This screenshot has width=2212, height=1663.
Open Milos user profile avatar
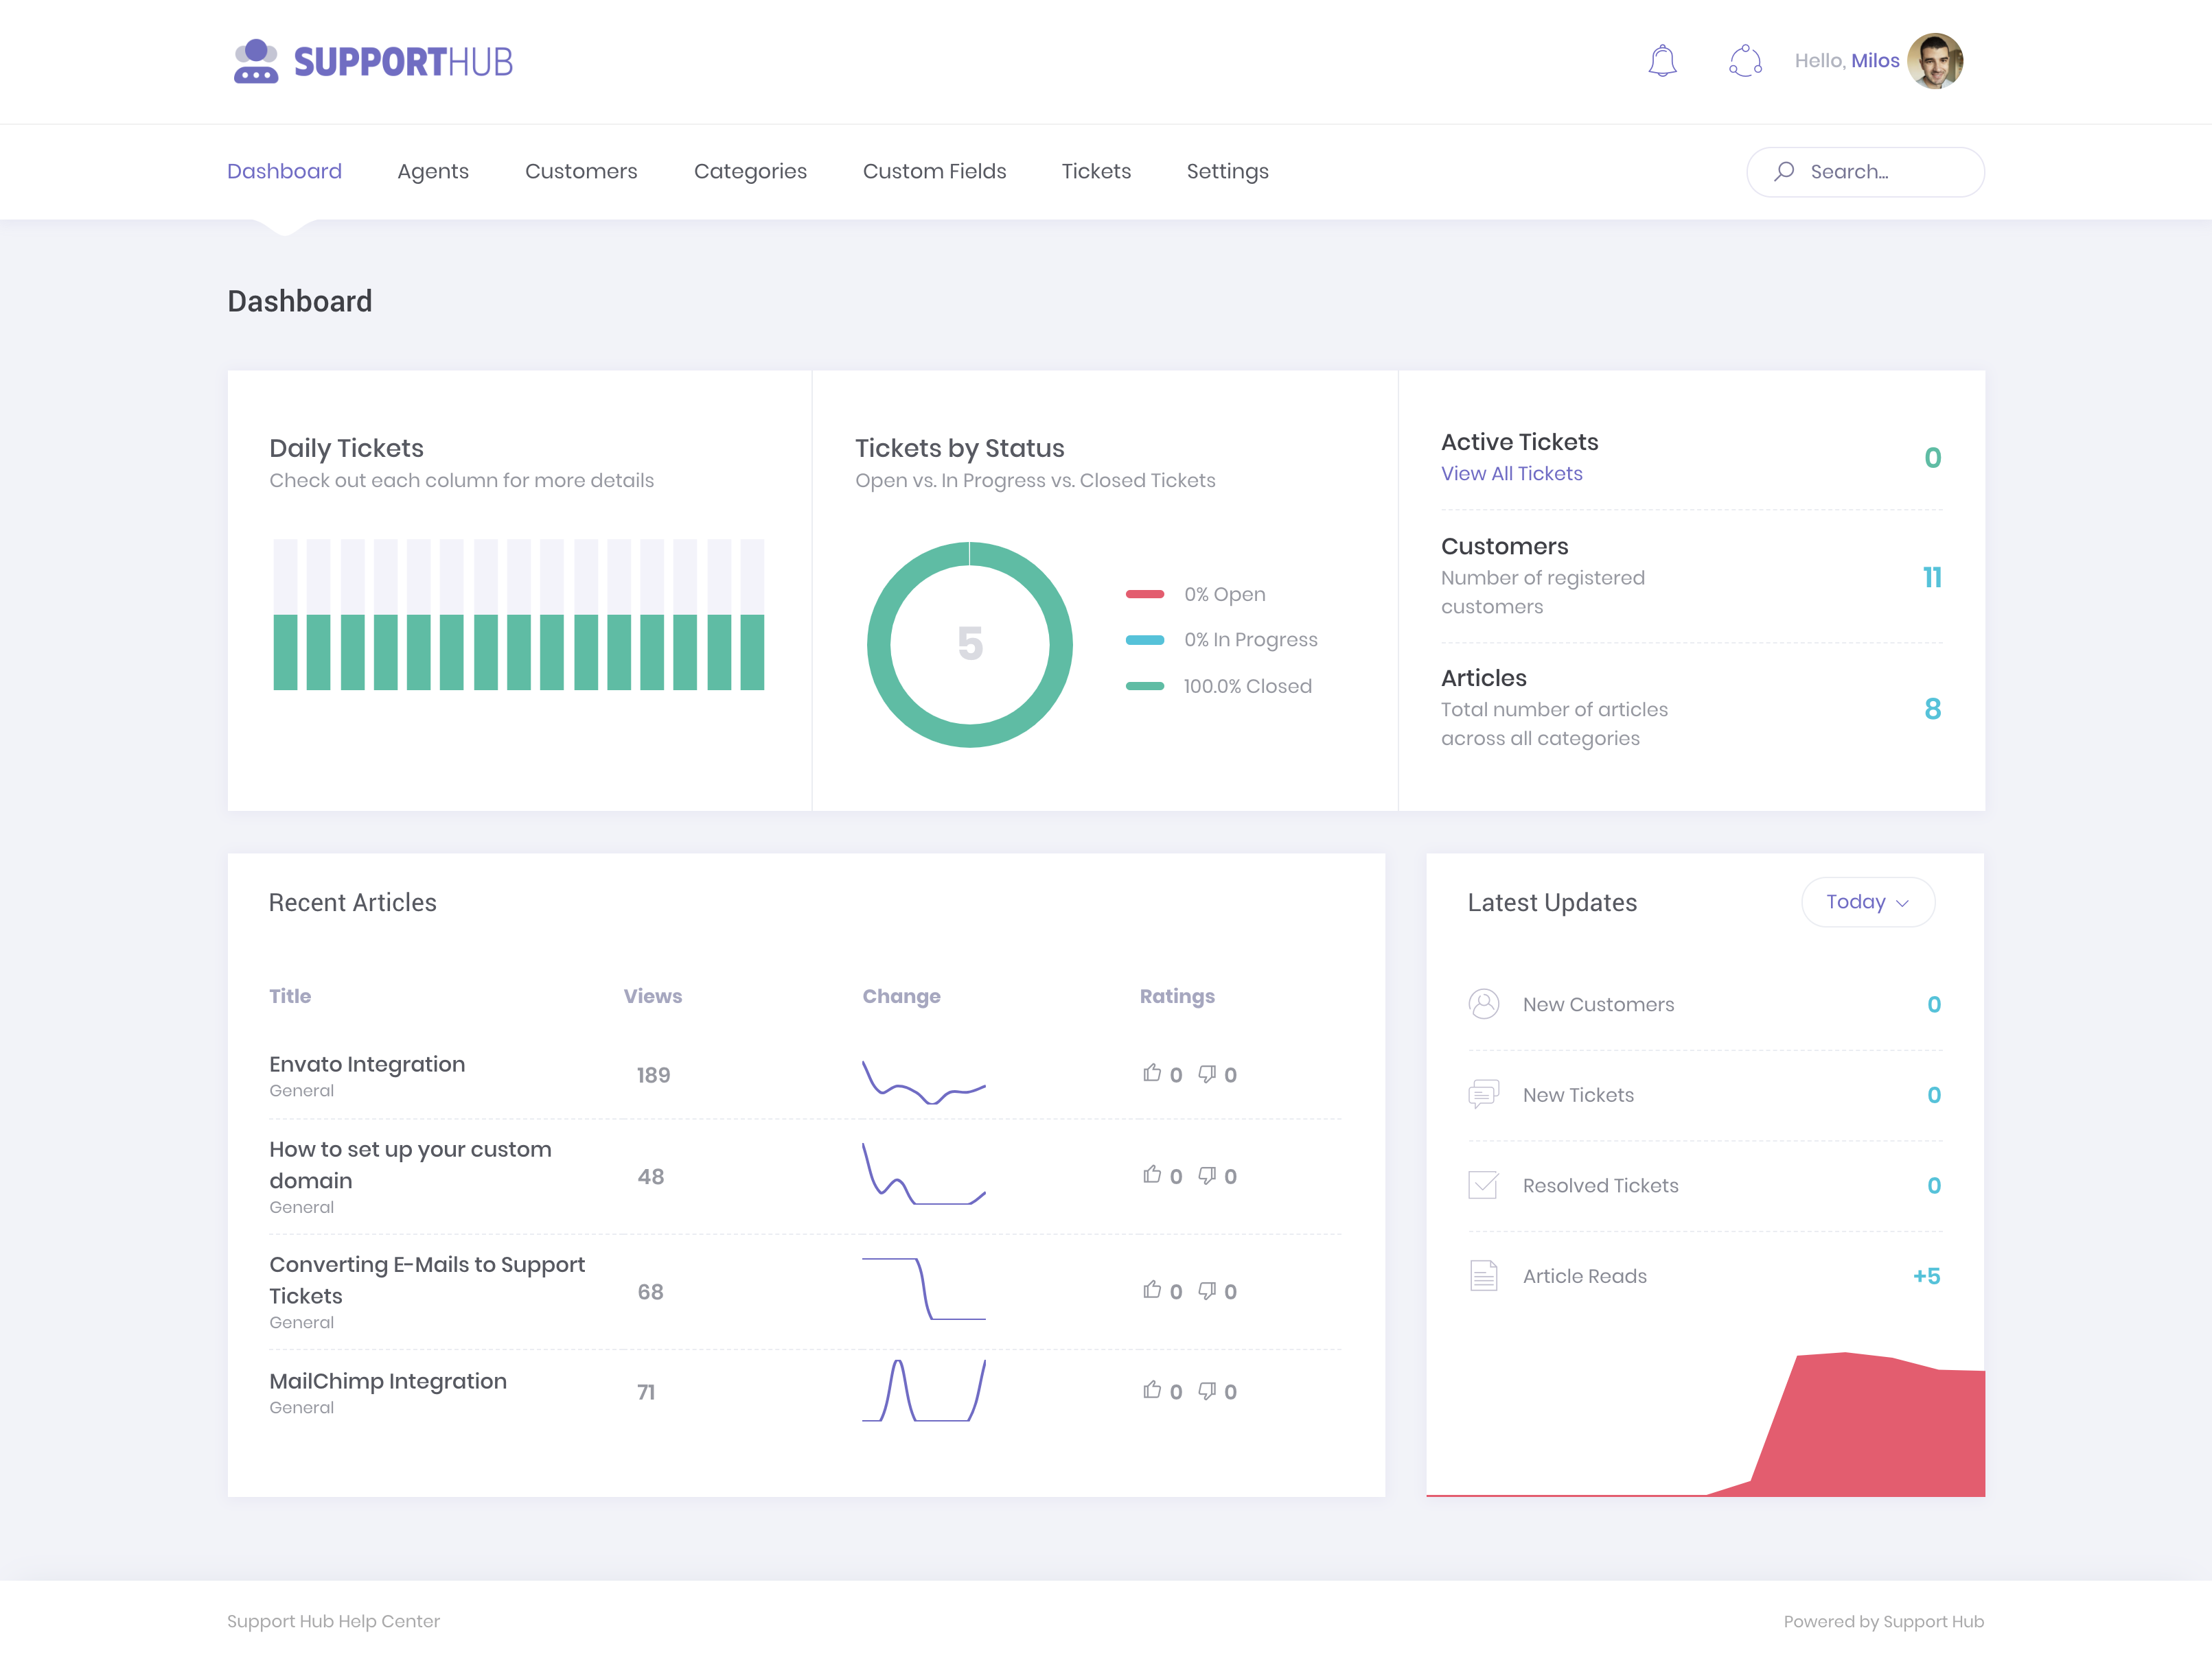[1935, 61]
